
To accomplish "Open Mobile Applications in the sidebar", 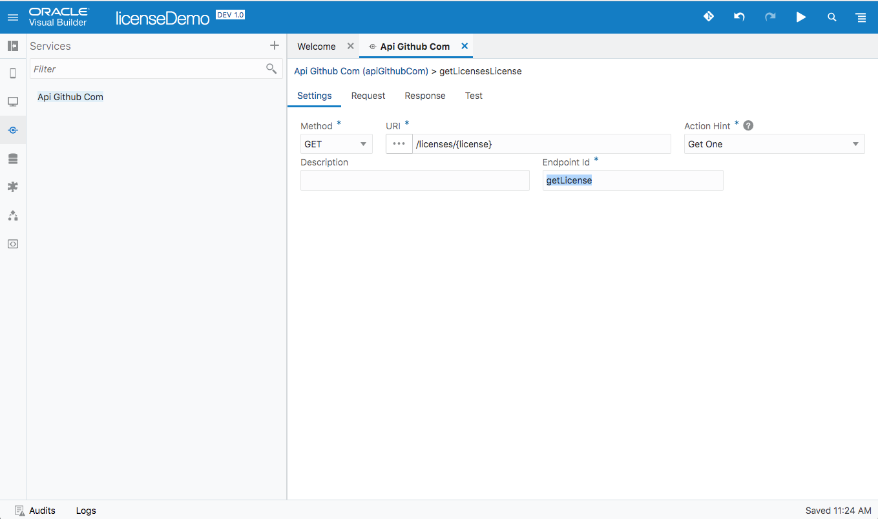I will [13, 73].
